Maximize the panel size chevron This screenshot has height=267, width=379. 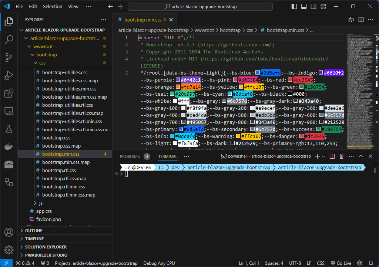click(361, 156)
